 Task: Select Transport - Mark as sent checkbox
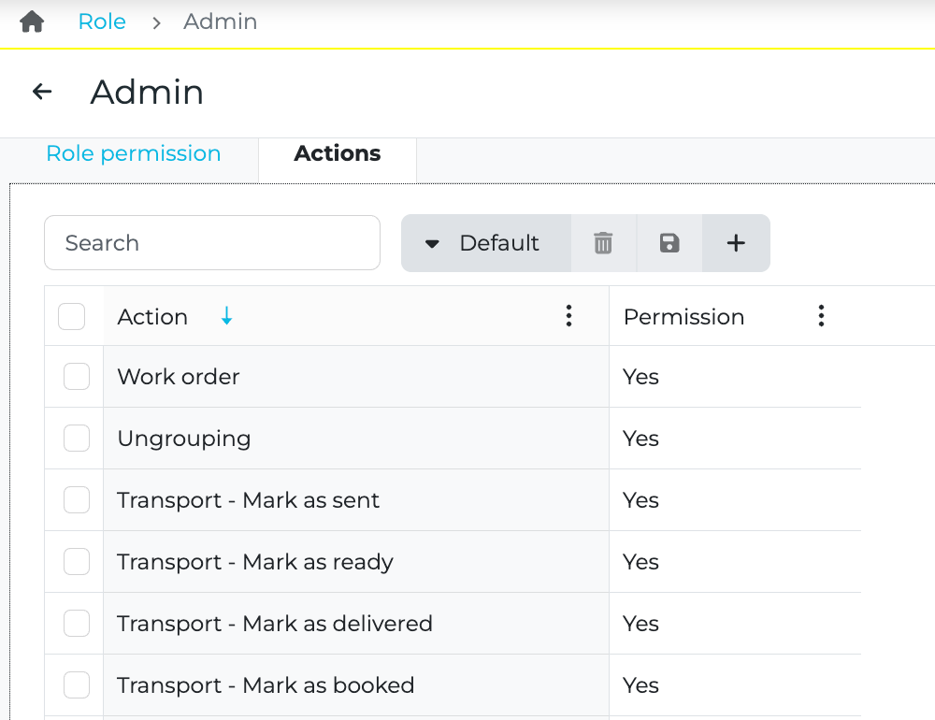pyautogui.click(x=77, y=500)
